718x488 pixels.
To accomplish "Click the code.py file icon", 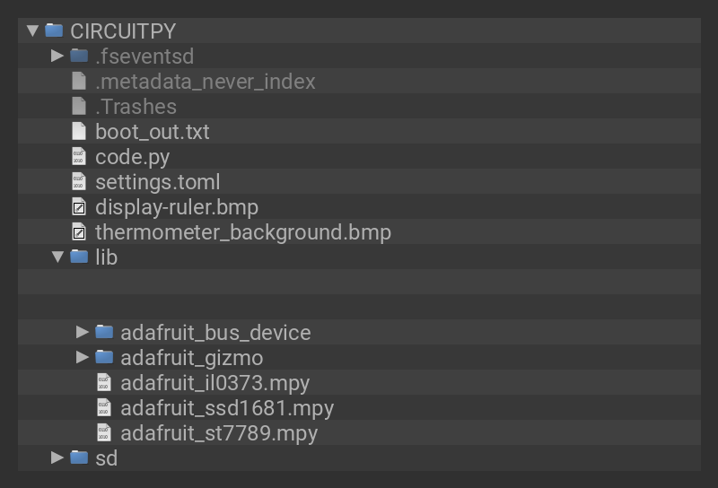I will (x=79, y=156).
